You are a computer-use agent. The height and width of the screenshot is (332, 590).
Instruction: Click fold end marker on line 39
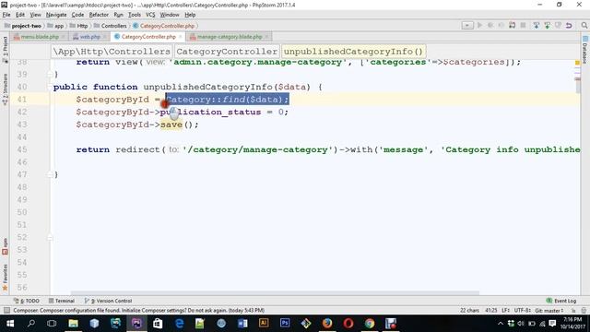(50, 74)
